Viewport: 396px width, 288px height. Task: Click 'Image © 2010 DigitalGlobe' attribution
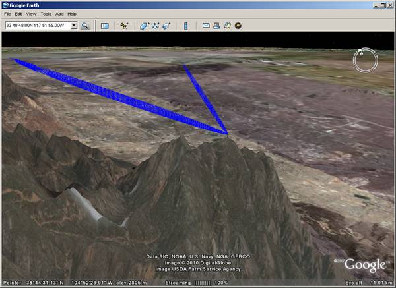coord(198,263)
